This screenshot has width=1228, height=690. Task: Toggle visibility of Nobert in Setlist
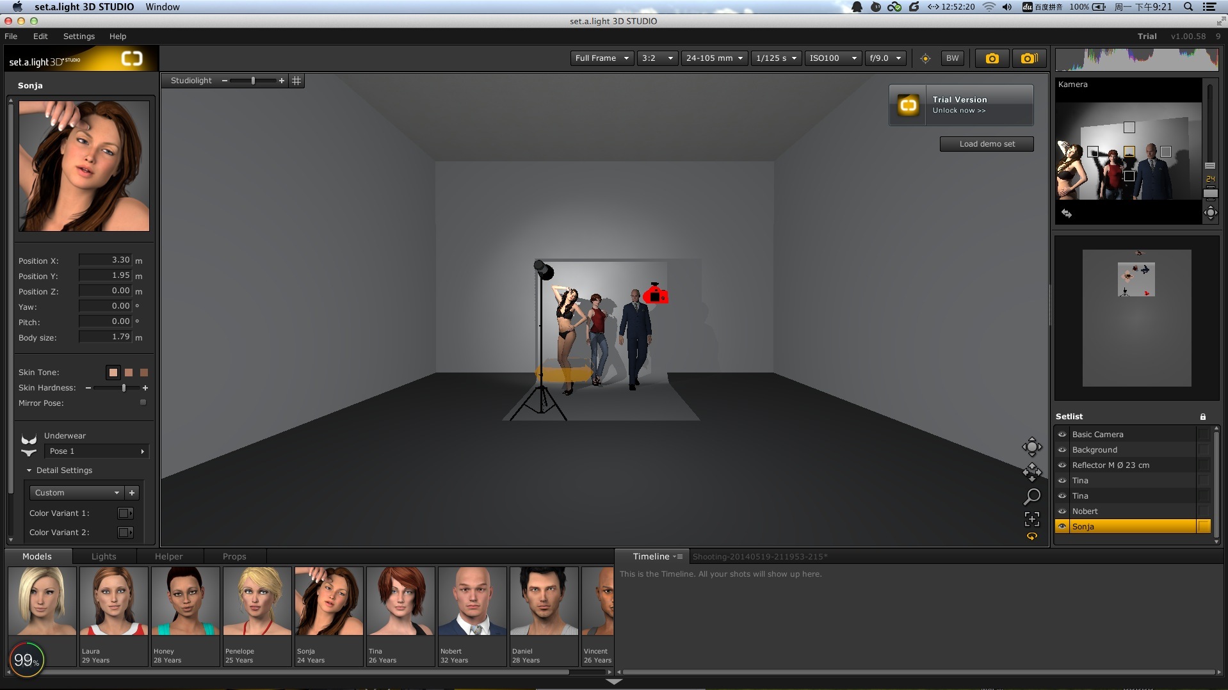tap(1062, 511)
